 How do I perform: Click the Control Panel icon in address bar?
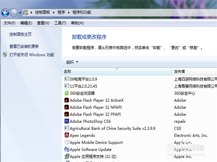coord(25,12)
